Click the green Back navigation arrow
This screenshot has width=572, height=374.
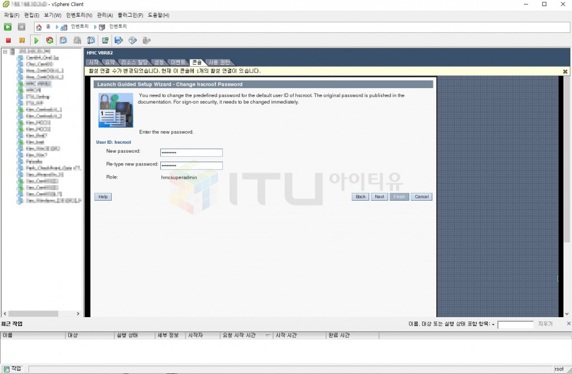coord(8,27)
